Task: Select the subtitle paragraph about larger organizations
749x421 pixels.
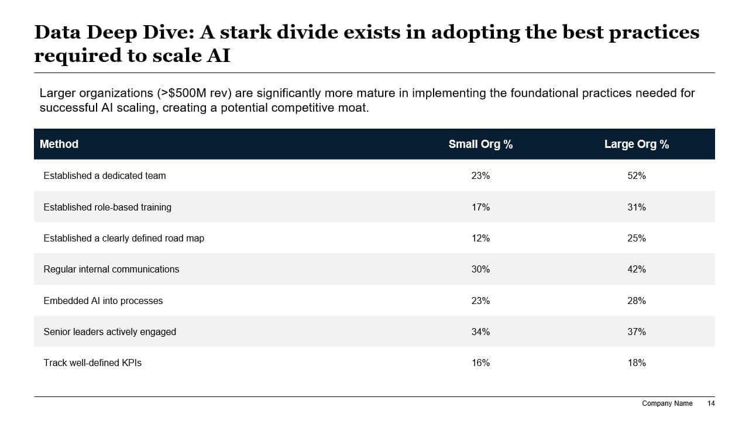Action: (x=367, y=101)
